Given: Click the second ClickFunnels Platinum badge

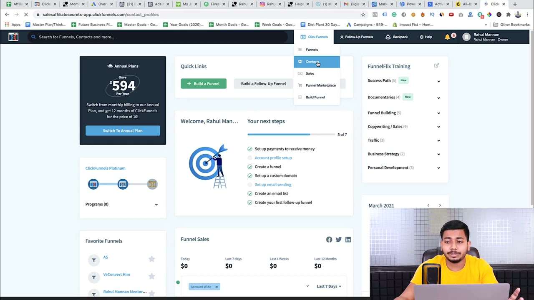Looking at the screenshot, I should [x=123, y=184].
